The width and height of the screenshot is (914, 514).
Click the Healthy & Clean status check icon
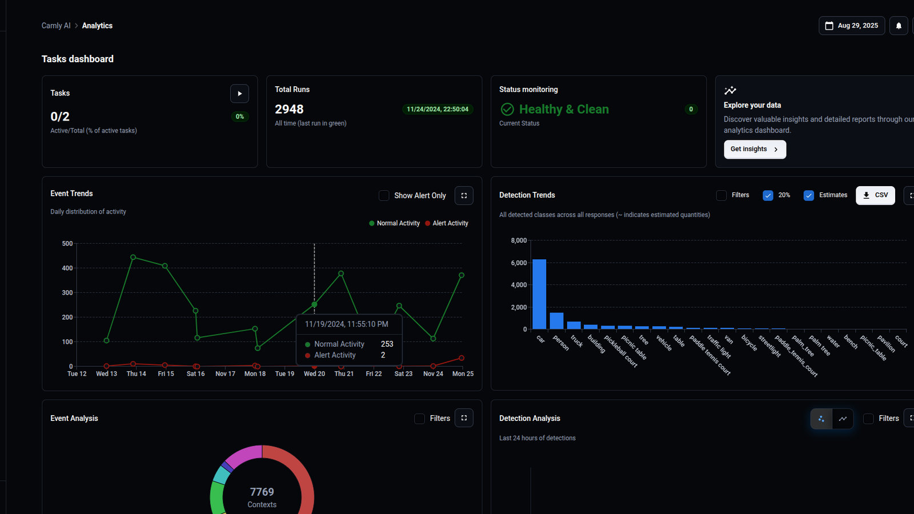pos(507,109)
